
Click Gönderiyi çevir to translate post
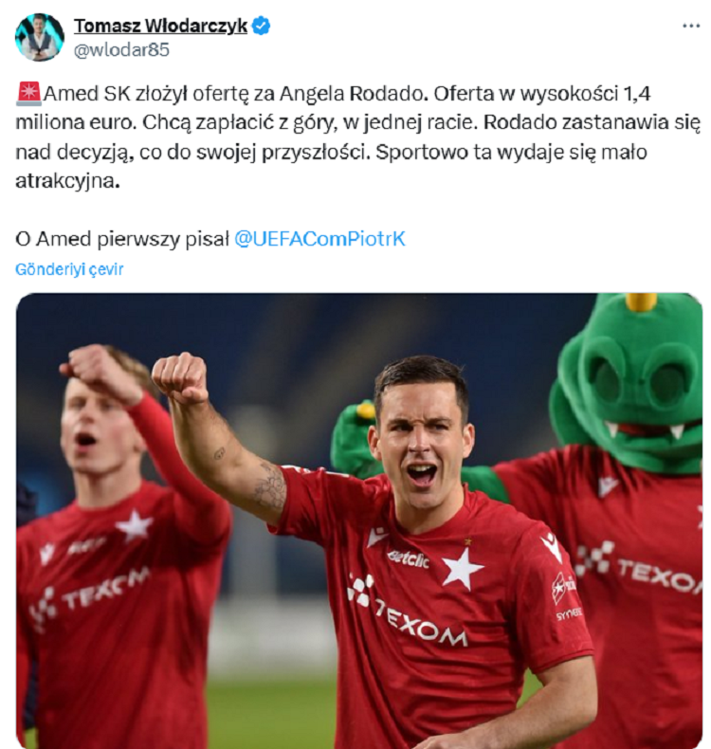[70, 269]
